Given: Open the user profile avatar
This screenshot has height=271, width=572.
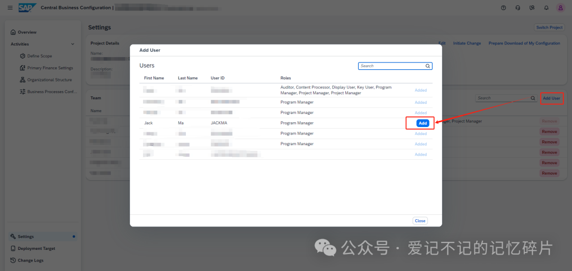Looking at the screenshot, I should [561, 7].
